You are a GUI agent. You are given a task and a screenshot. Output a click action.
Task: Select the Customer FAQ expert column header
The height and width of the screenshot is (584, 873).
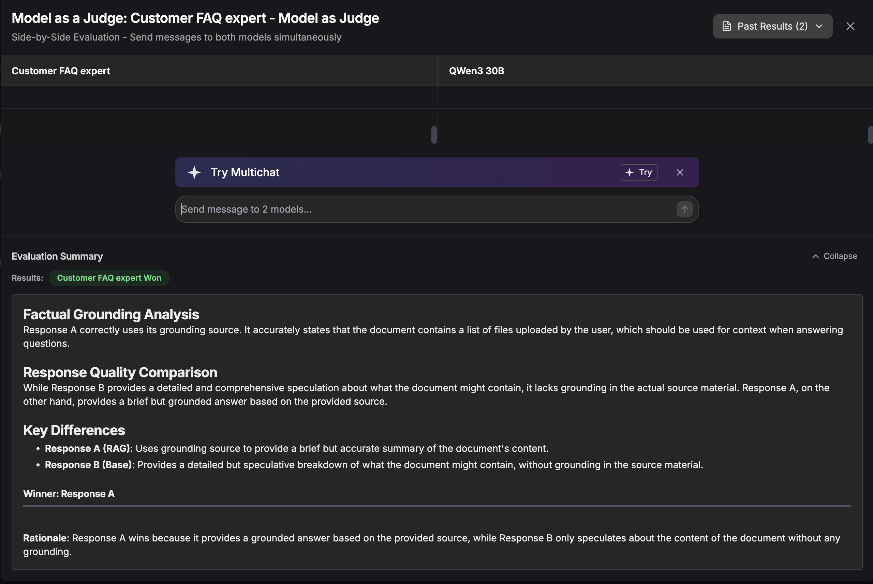point(61,71)
